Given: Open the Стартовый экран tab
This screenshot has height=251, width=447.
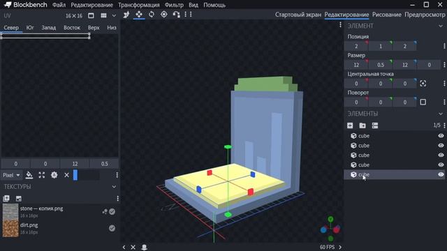Looking at the screenshot, I should [x=298, y=15].
